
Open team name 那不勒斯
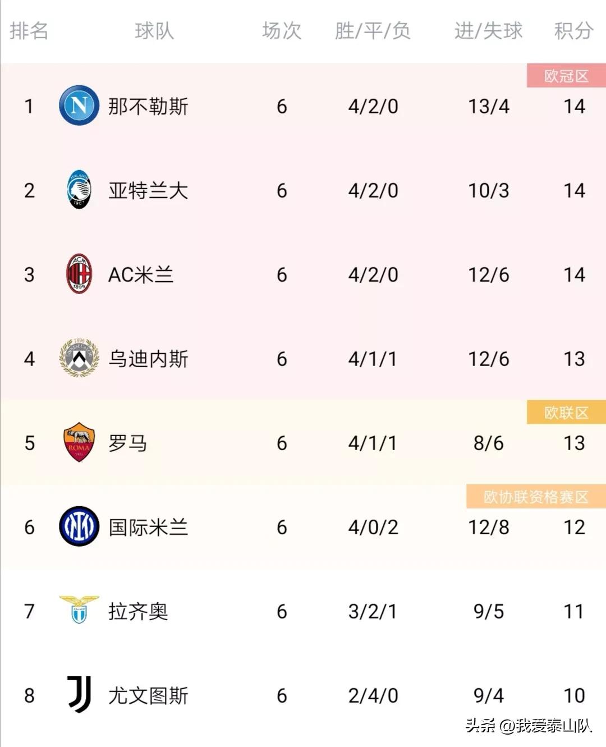pos(148,106)
